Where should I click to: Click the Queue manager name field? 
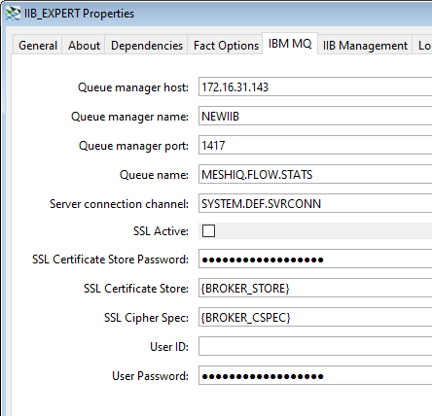(315, 116)
